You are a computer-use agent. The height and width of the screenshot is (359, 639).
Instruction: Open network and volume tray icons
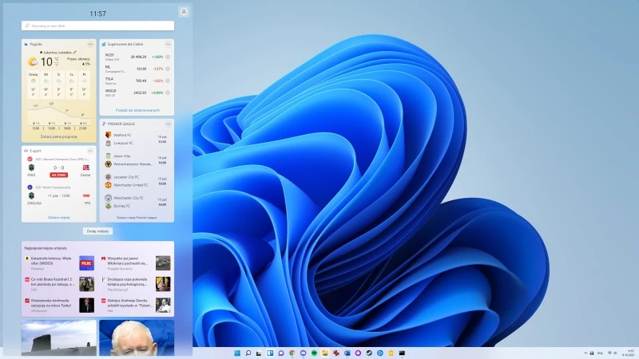(613, 353)
